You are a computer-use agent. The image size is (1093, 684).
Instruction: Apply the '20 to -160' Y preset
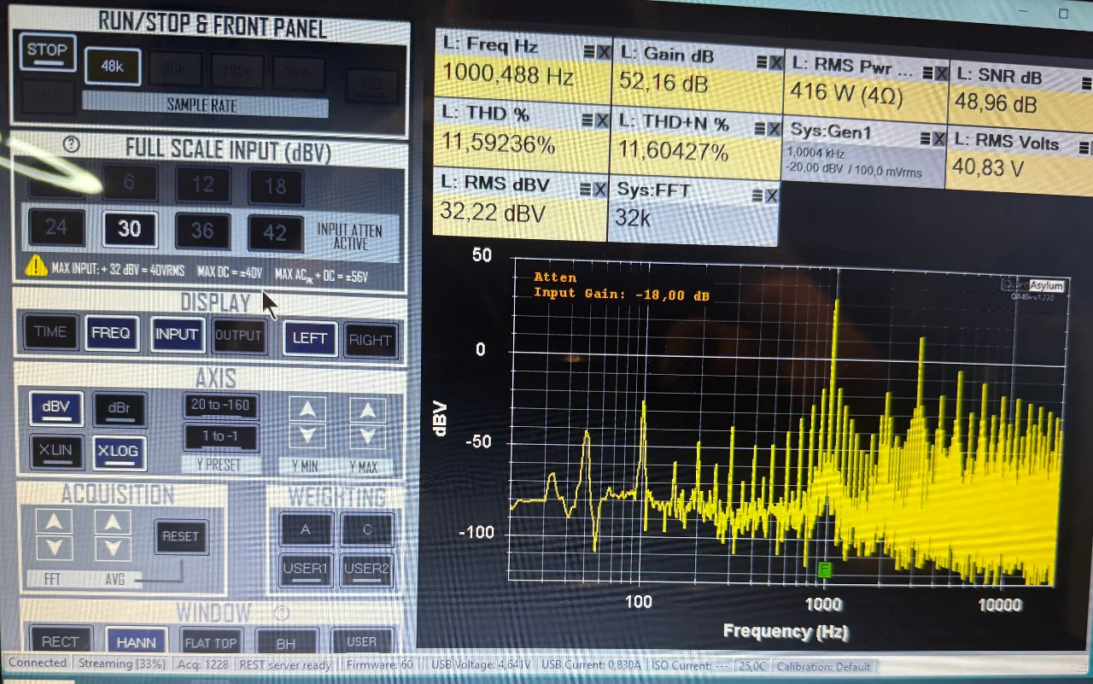click(x=221, y=405)
